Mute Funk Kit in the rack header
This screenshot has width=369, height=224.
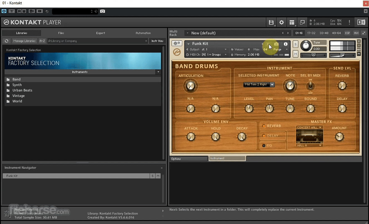pyautogui.click(x=295, y=54)
